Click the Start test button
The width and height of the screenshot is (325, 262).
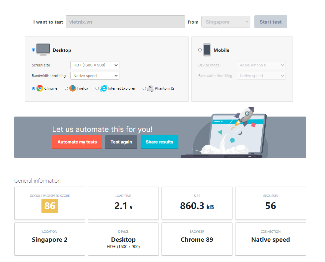(271, 22)
